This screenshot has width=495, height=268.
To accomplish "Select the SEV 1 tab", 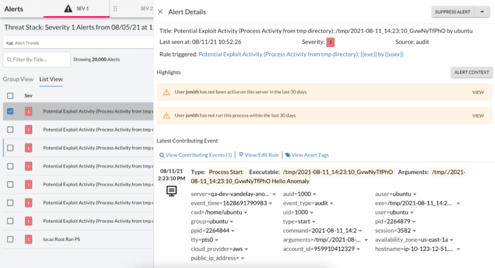I will (78, 9).
